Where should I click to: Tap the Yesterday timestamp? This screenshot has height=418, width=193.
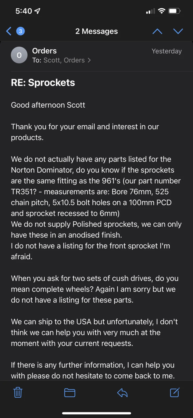pyautogui.click(x=167, y=51)
